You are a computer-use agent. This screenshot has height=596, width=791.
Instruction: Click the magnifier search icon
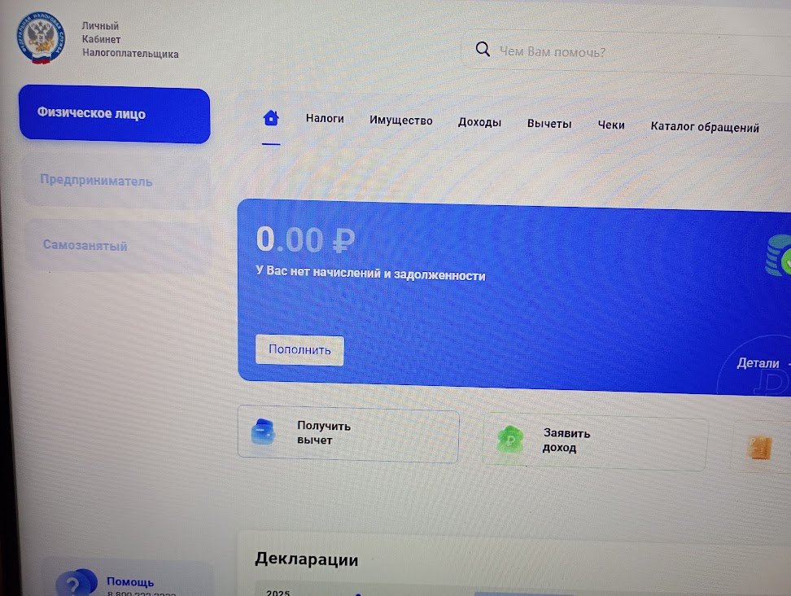(483, 50)
